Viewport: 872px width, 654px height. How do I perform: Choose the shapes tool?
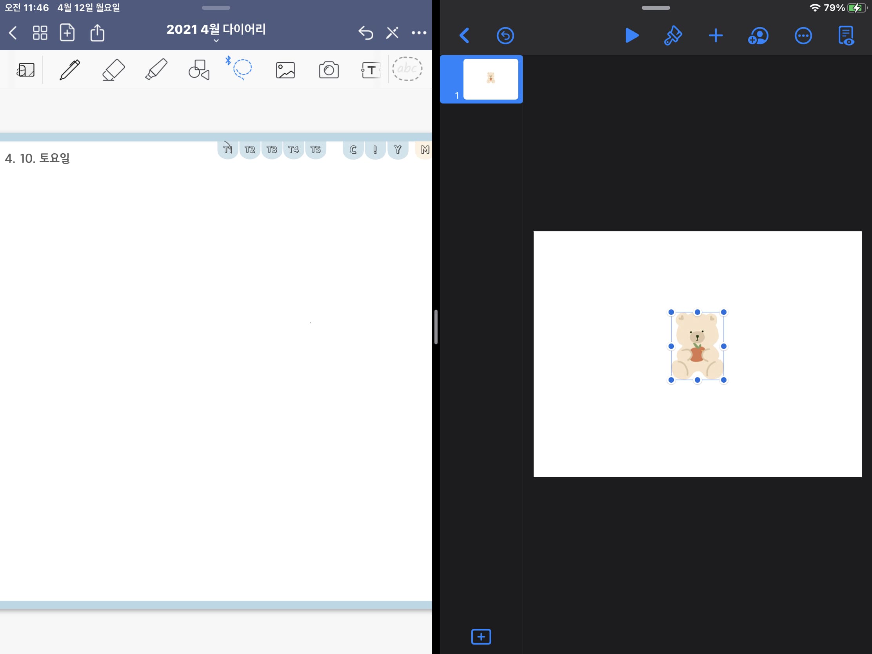pos(199,70)
